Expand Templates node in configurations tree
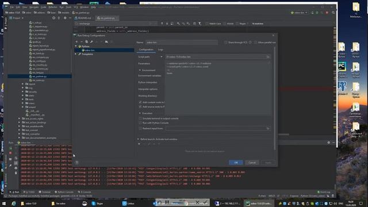Viewport: 368px width, 207px height. (x=76, y=54)
